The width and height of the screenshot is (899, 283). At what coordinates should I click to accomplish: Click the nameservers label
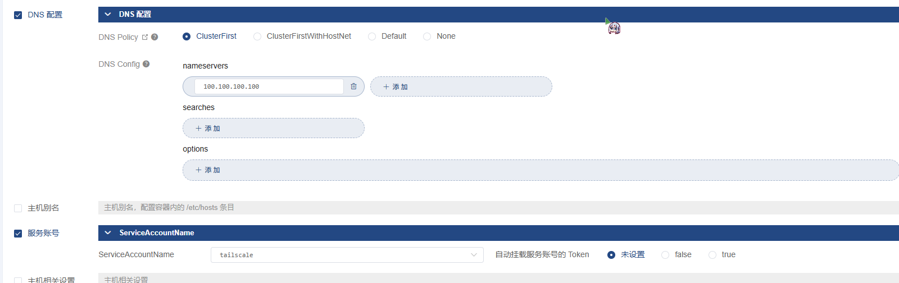205,66
